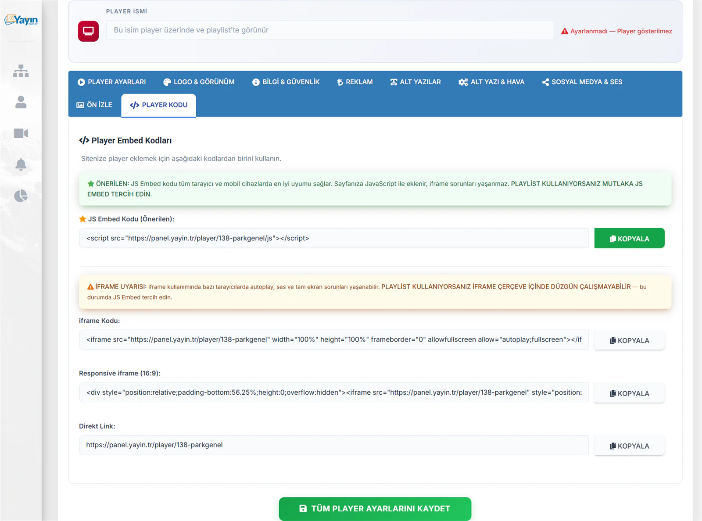Screen dimensions: 702x521
Task: Go to the Reklam tab
Action: tap(355, 82)
